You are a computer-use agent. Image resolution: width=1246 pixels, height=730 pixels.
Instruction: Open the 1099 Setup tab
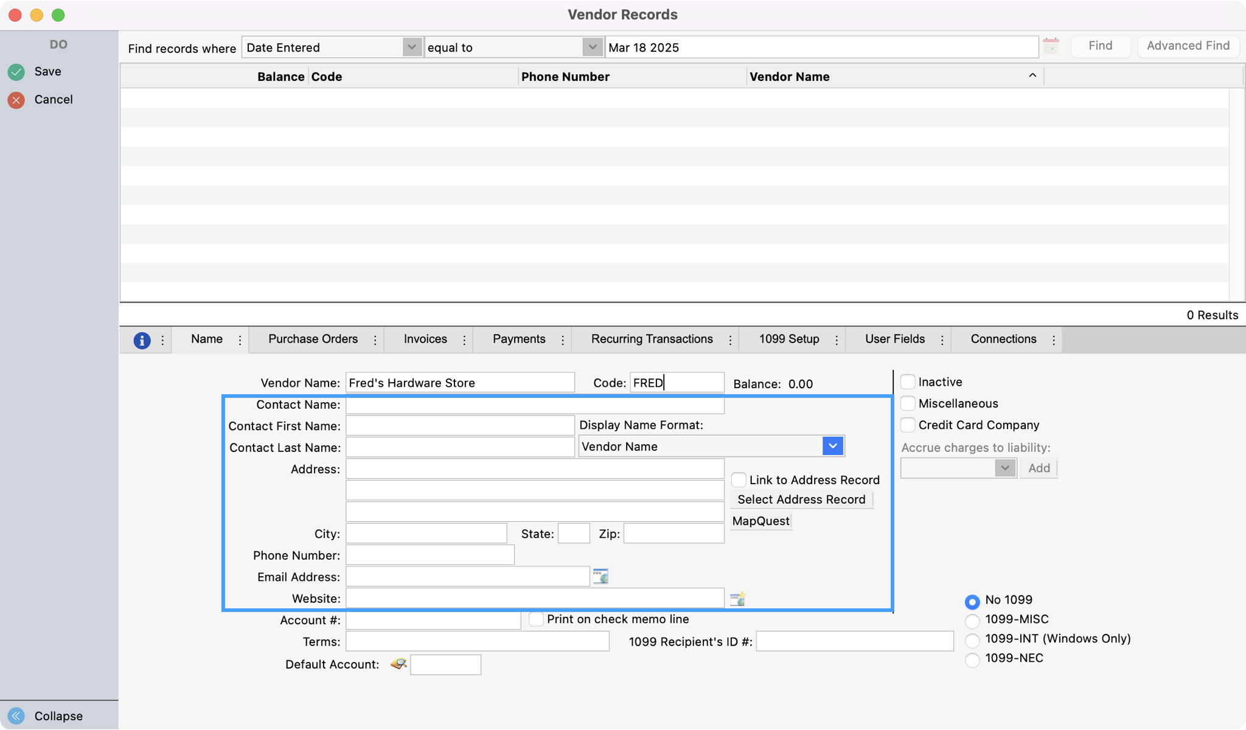click(x=789, y=339)
